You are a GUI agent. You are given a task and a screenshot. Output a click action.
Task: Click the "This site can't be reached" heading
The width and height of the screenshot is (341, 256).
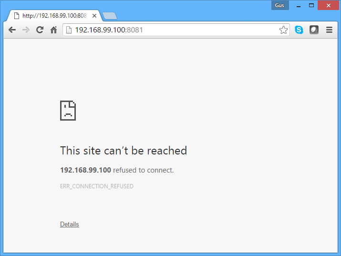[124, 151]
